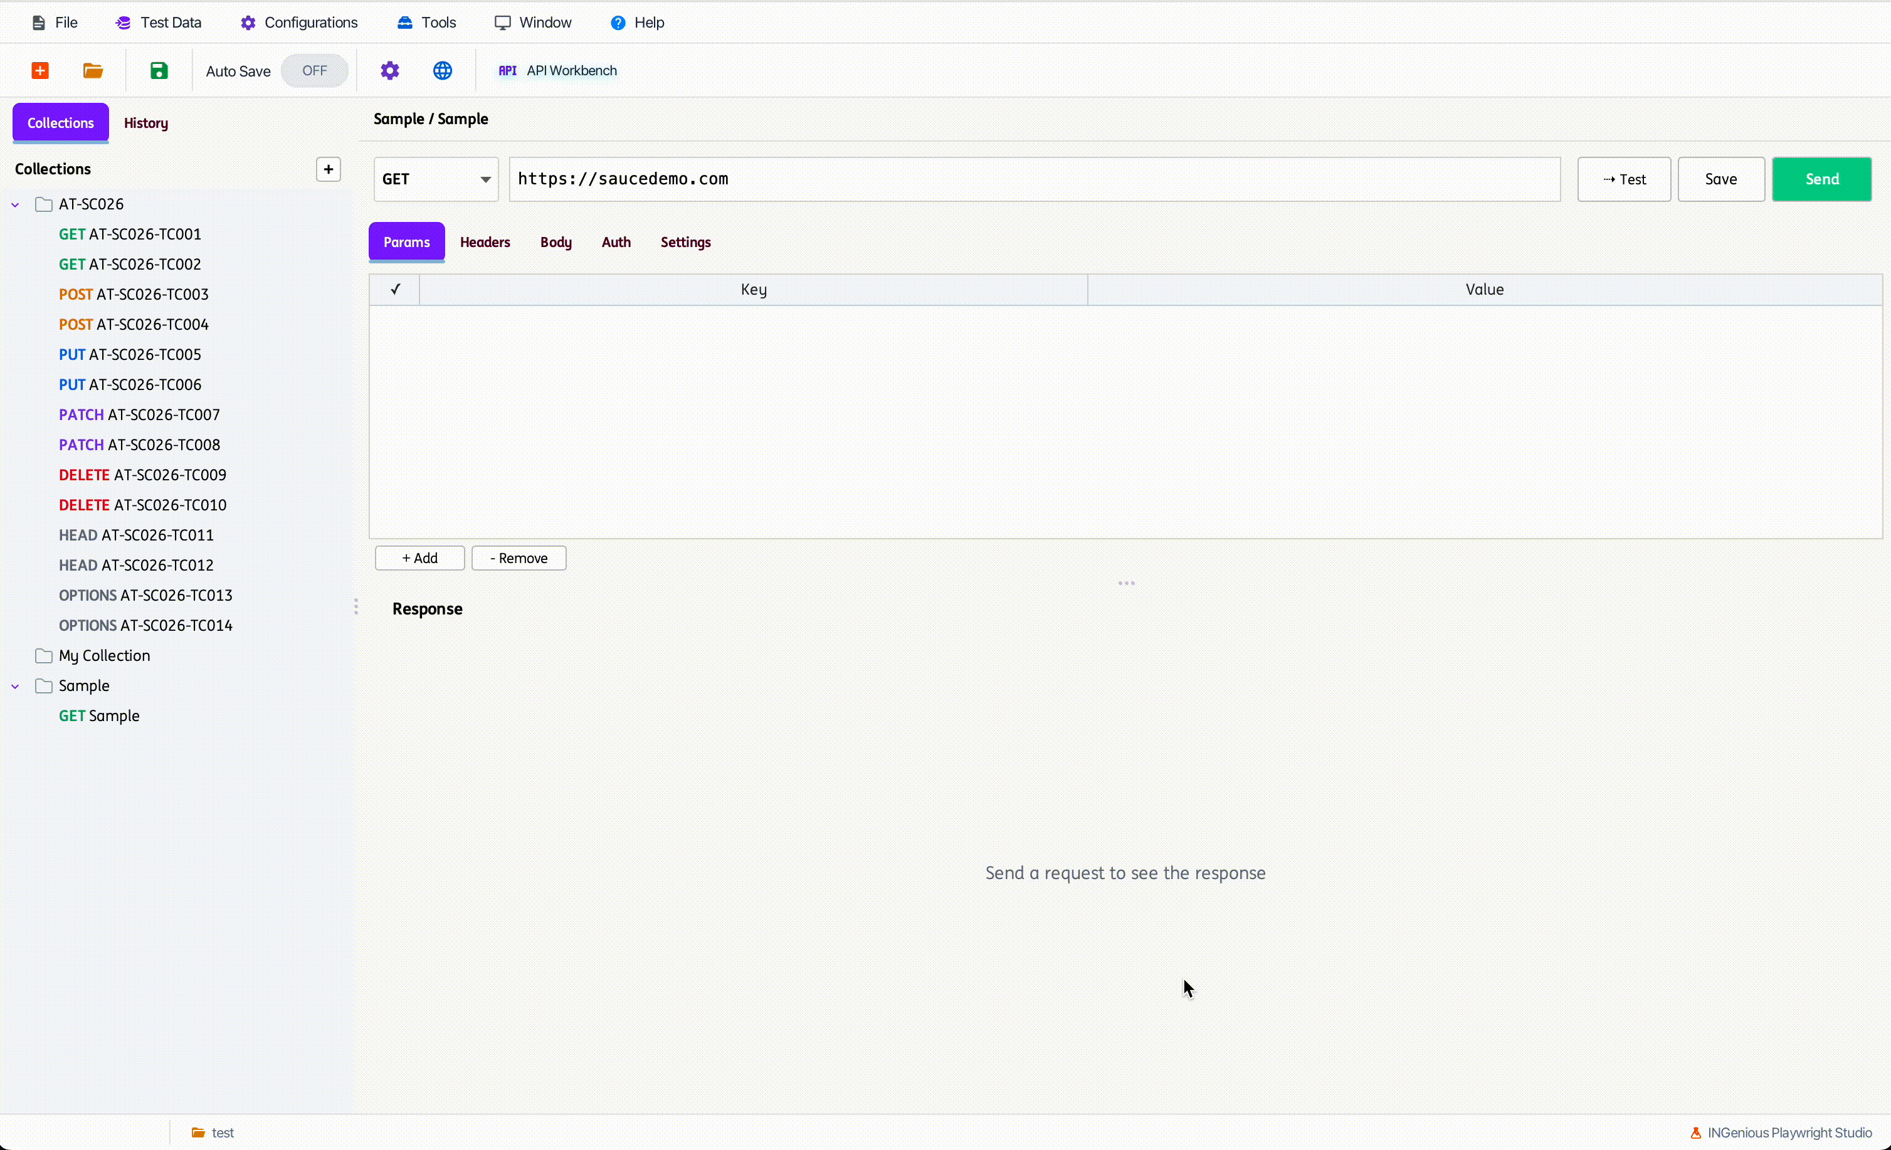1891x1150 pixels.
Task: Click the AT-SC026 folder icon
Action: pos(44,204)
